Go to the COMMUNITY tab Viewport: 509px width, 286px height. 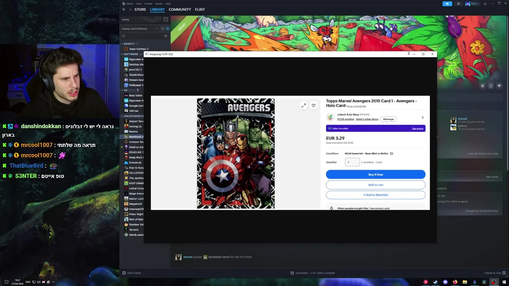pyautogui.click(x=180, y=10)
